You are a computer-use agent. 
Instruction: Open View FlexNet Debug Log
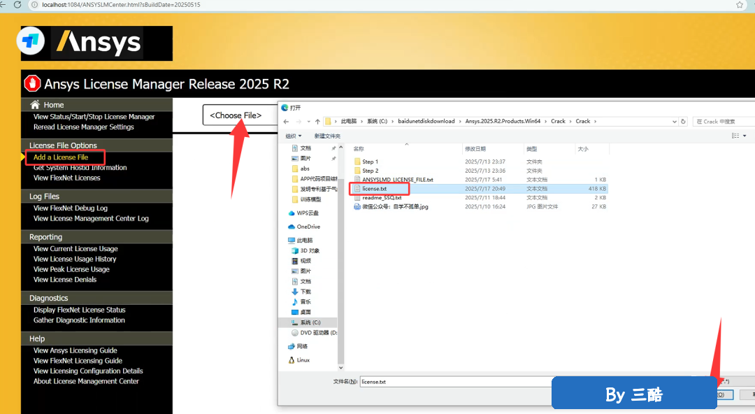pyautogui.click(x=71, y=208)
